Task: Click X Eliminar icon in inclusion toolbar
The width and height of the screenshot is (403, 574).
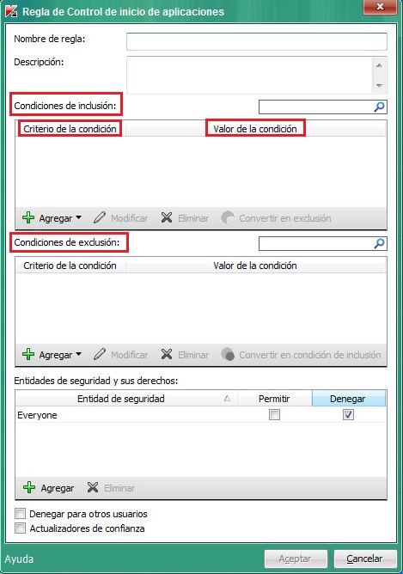Action: click(x=167, y=217)
